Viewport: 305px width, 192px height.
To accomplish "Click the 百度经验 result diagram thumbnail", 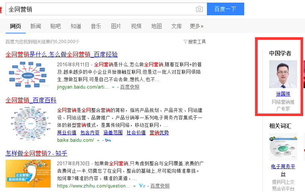I will [x=28, y=75].
